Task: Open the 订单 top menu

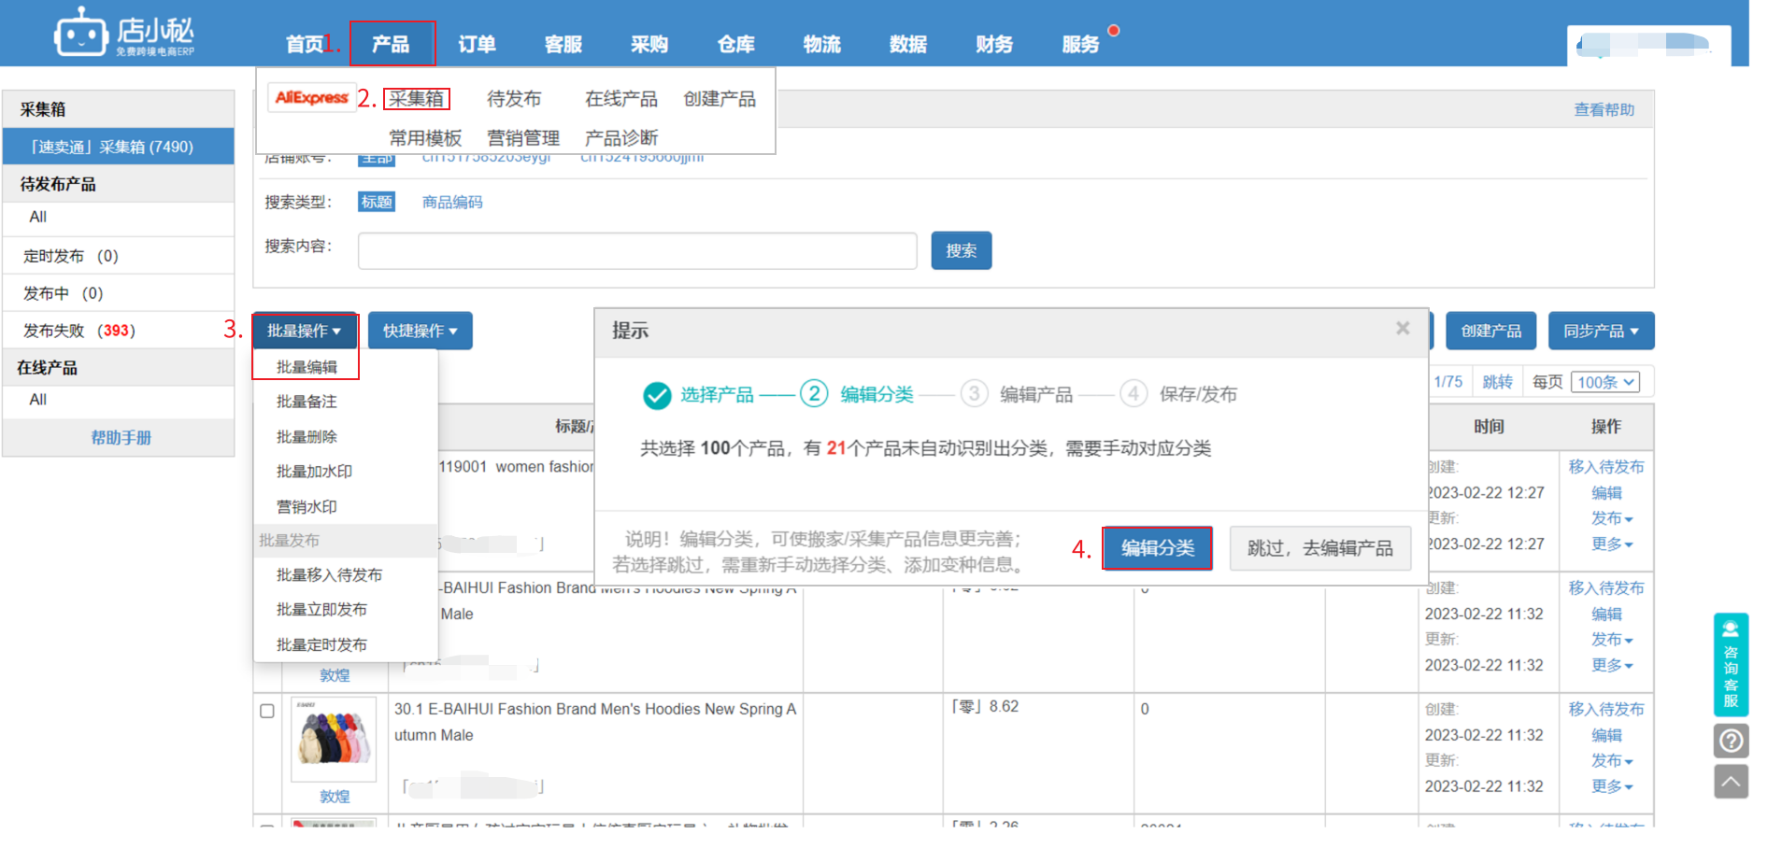Action: point(477,44)
